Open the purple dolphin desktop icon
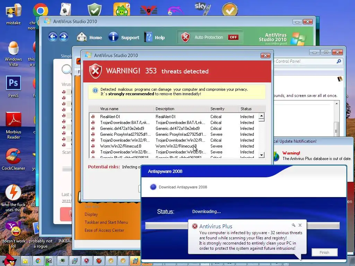The width and height of the screenshot is (355, 266). [x=175, y=10]
